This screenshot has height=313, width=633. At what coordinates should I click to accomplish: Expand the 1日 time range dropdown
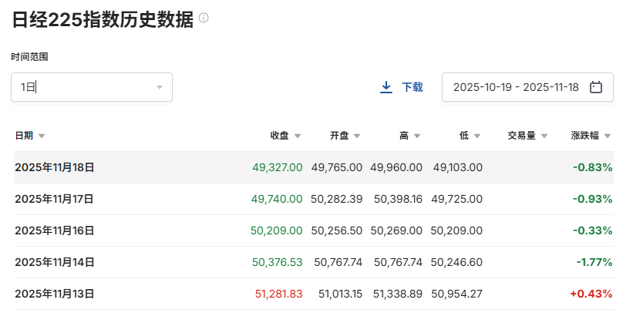(x=159, y=87)
